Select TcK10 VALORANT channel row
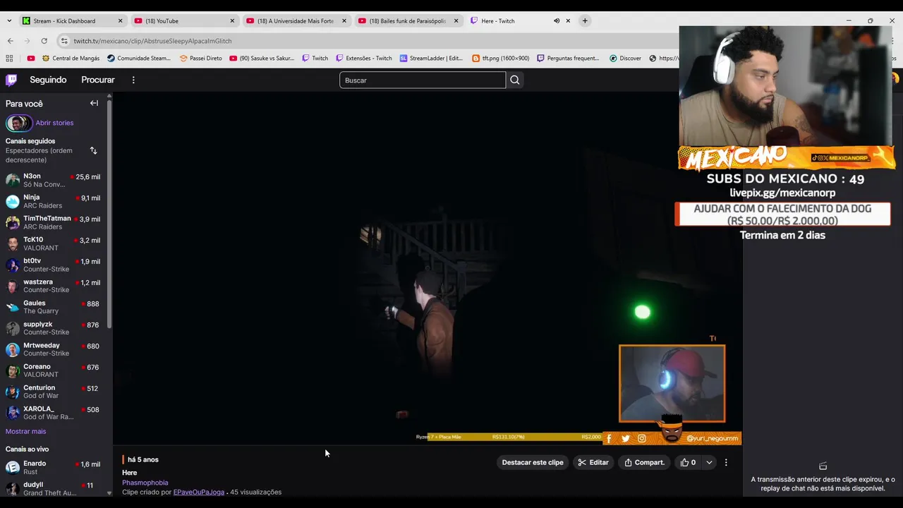The image size is (903, 508). coord(54,244)
